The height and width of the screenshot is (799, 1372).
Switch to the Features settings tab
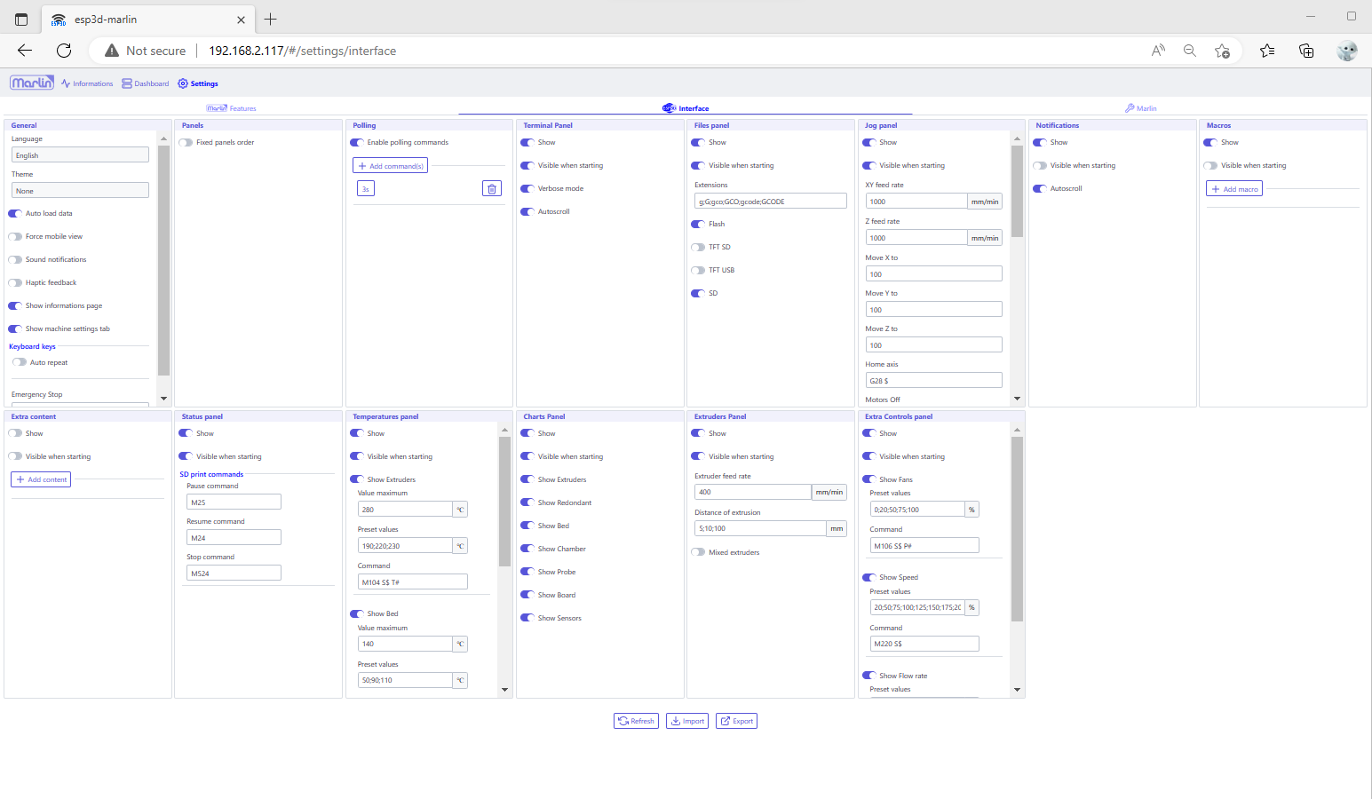232,108
